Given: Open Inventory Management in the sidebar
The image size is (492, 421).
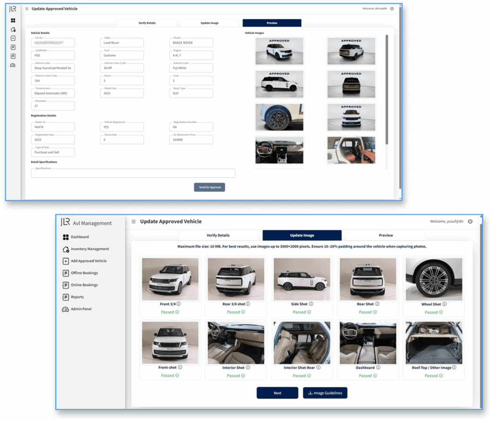Looking at the screenshot, I should point(89,249).
